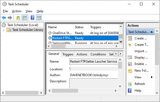Toggle the Show/Hide Console Tree icon
Viewport: 160px width, 102px height.
coord(25,18)
